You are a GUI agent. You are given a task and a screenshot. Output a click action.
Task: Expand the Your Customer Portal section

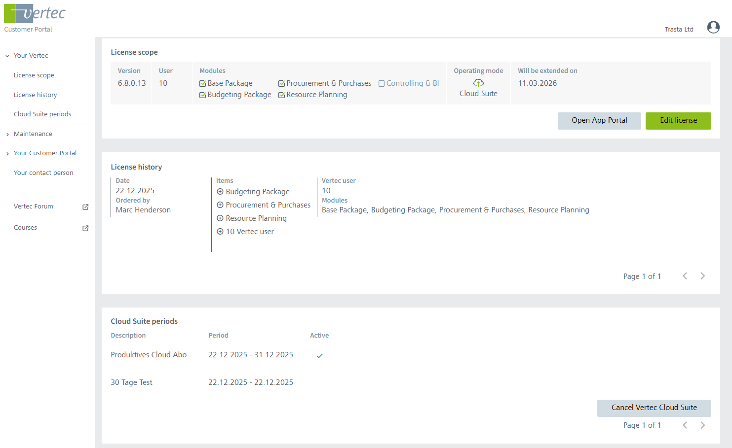click(x=7, y=154)
